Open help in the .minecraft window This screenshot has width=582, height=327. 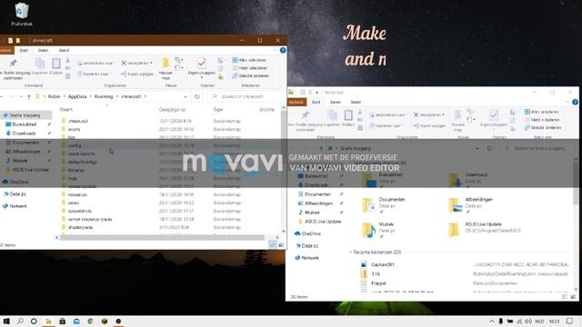tap(283, 51)
